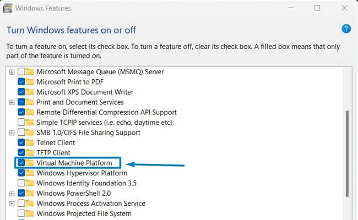
Task: Select the Virtual Machine Platform label
Action: click(74, 163)
